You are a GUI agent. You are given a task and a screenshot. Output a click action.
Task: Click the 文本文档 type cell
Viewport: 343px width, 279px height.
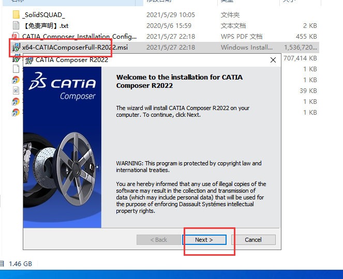pos(233,26)
